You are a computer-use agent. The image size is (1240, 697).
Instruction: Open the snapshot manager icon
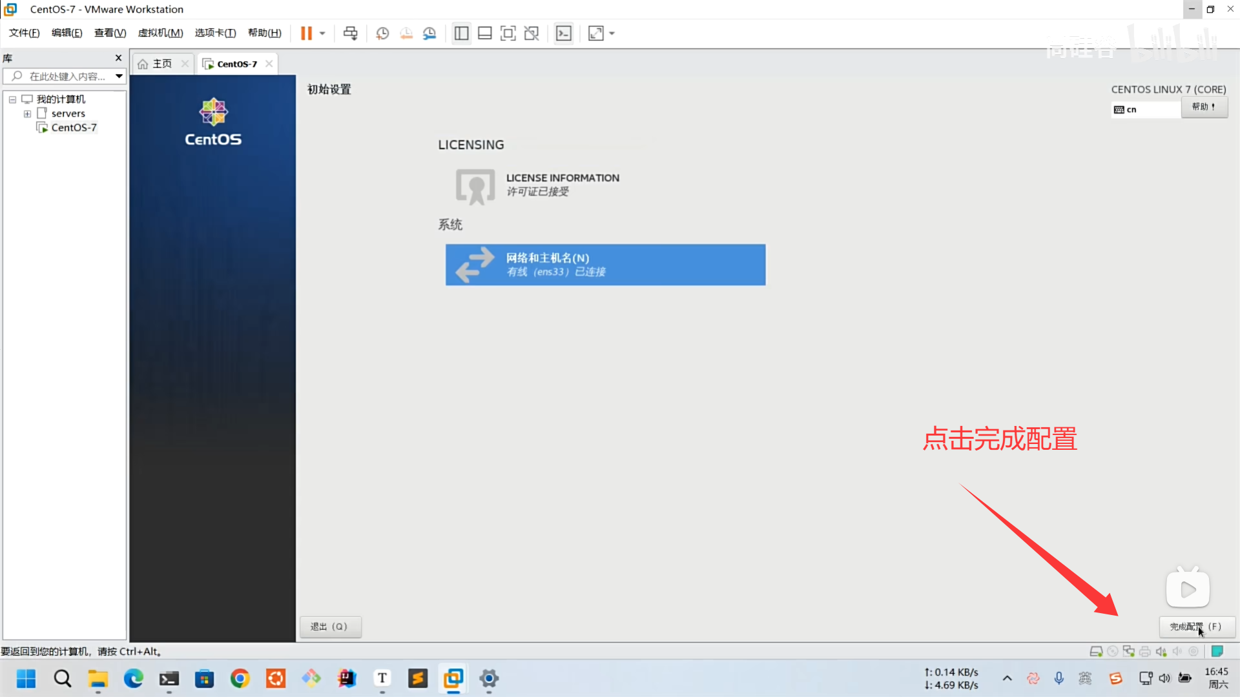coord(429,34)
